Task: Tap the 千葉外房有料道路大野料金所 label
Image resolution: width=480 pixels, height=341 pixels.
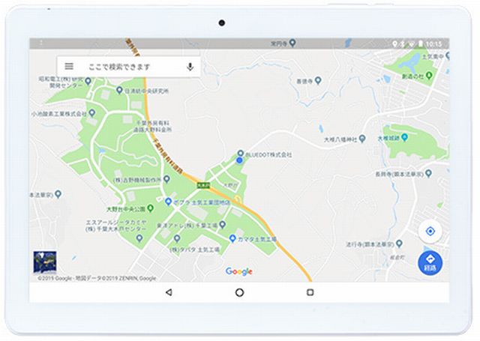Action: pos(152,126)
